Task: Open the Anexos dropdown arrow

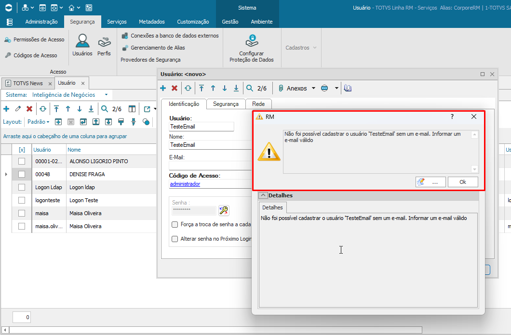Action: point(313,88)
